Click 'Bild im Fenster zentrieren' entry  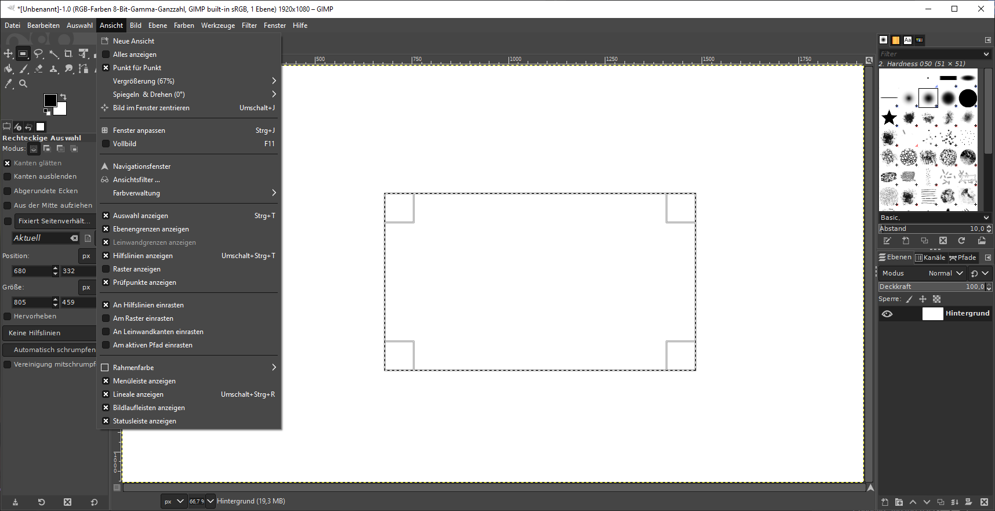(151, 108)
